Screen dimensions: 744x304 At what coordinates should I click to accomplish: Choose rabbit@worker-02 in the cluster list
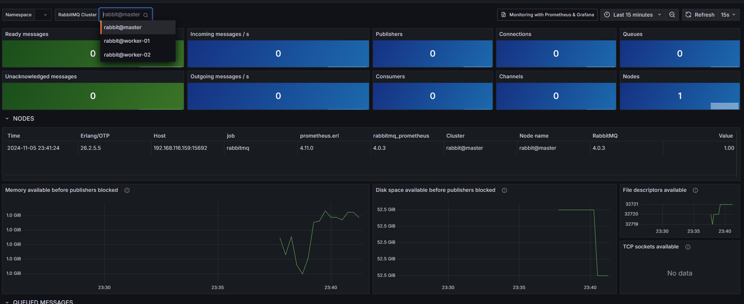[x=138, y=55]
